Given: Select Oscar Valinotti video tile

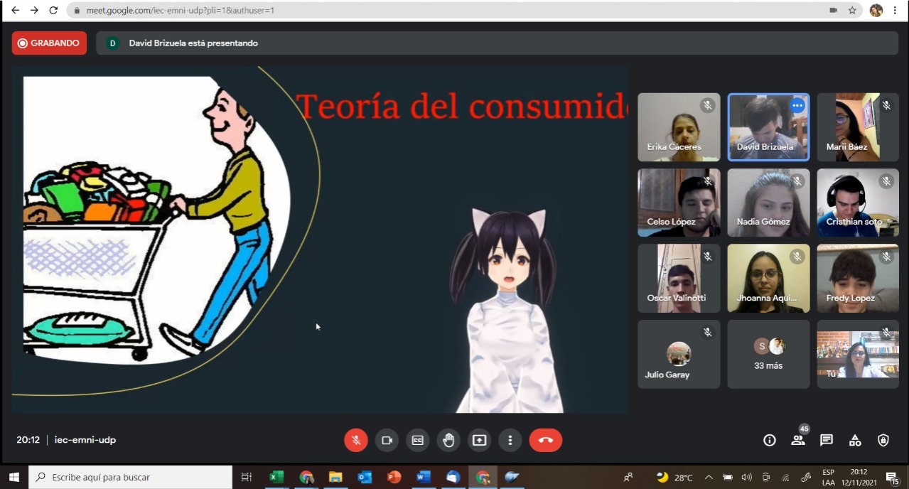Looking at the screenshot, I should [x=679, y=279].
